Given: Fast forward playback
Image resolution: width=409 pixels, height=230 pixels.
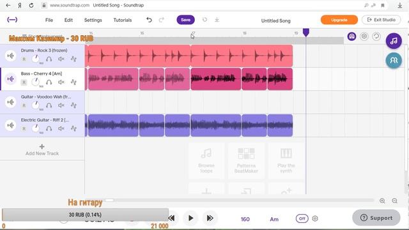Looking at the screenshot, I should point(210,218).
